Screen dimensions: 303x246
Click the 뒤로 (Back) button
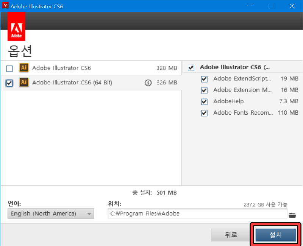click(231, 235)
